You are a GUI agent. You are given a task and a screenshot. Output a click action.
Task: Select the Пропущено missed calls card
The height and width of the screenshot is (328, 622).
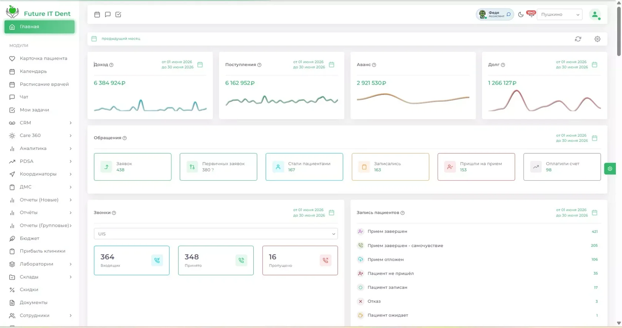pyautogui.click(x=300, y=261)
